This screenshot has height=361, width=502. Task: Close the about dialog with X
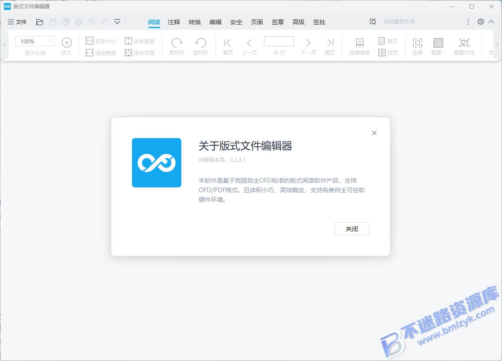point(374,133)
